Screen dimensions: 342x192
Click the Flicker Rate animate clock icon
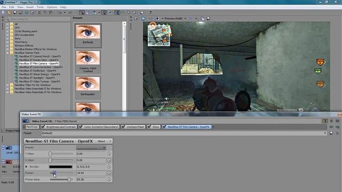coord(109,179)
